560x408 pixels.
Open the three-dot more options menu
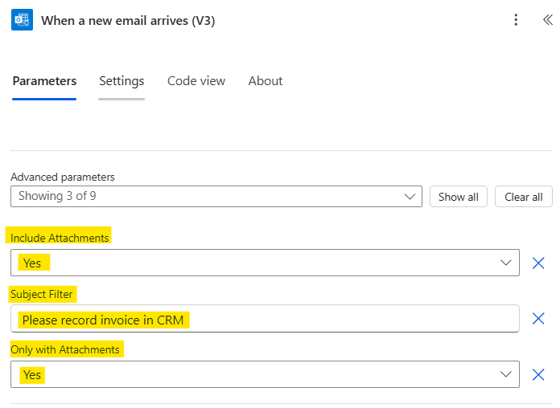[x=517, y=20]
